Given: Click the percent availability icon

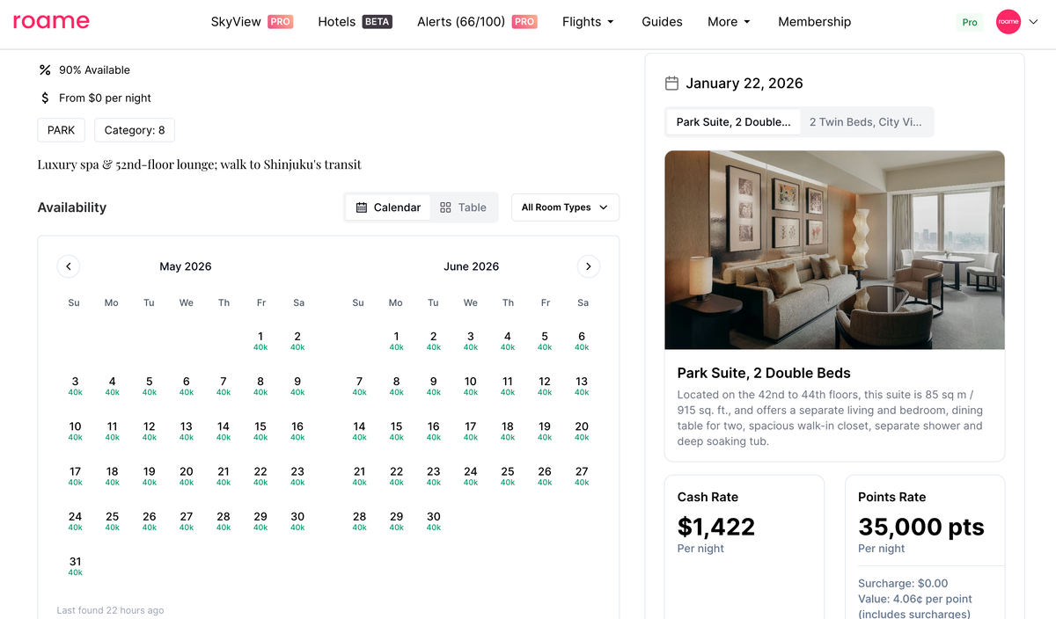Looking at the screenshot, I should [45, 69].
